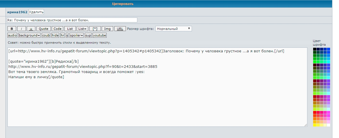Click inside the message text area

pyautogui.click(x=157, y=101)
